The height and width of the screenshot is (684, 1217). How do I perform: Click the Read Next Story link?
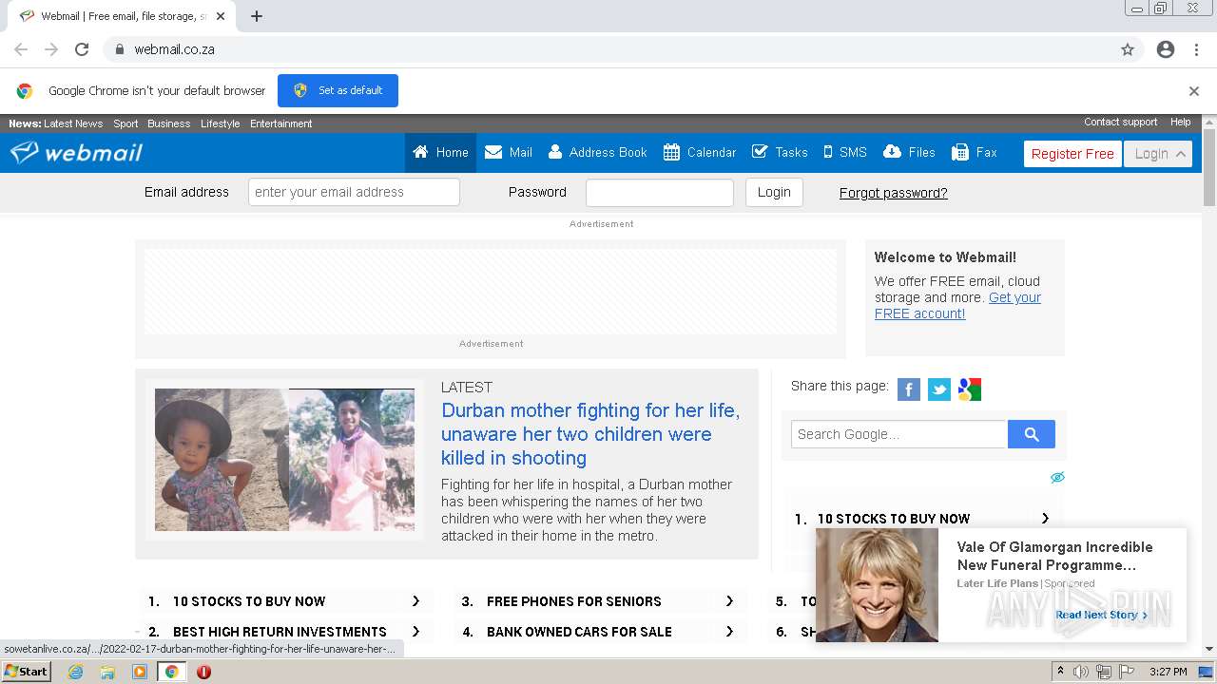click(1101, 615)
